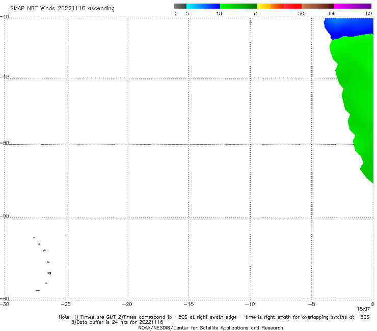Click the yellow-red 34-50 color bar segment
377x331 pixels.
click(279, 6)
